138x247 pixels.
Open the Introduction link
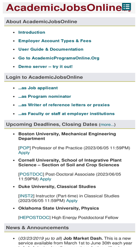tap(32, 32)
